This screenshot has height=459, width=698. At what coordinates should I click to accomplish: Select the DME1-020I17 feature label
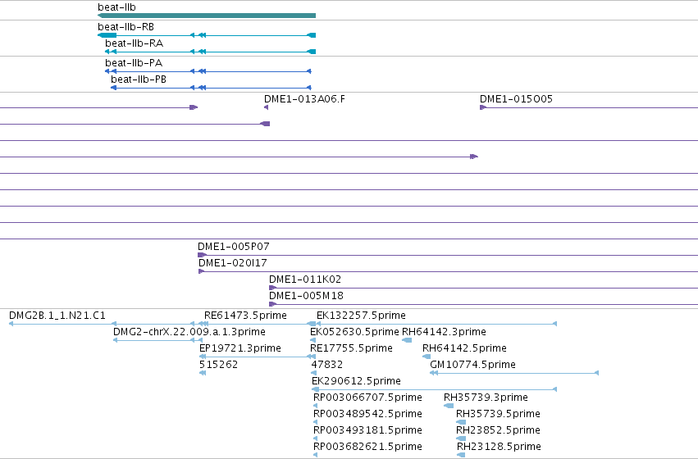pos(233,263)
